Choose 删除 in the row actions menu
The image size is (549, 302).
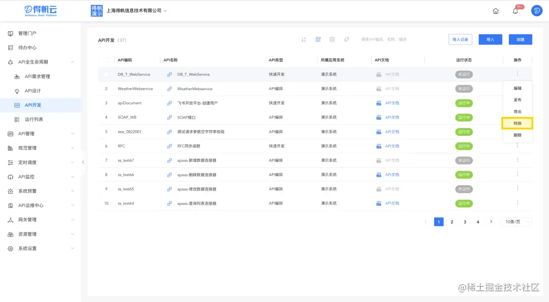[517, 135]
